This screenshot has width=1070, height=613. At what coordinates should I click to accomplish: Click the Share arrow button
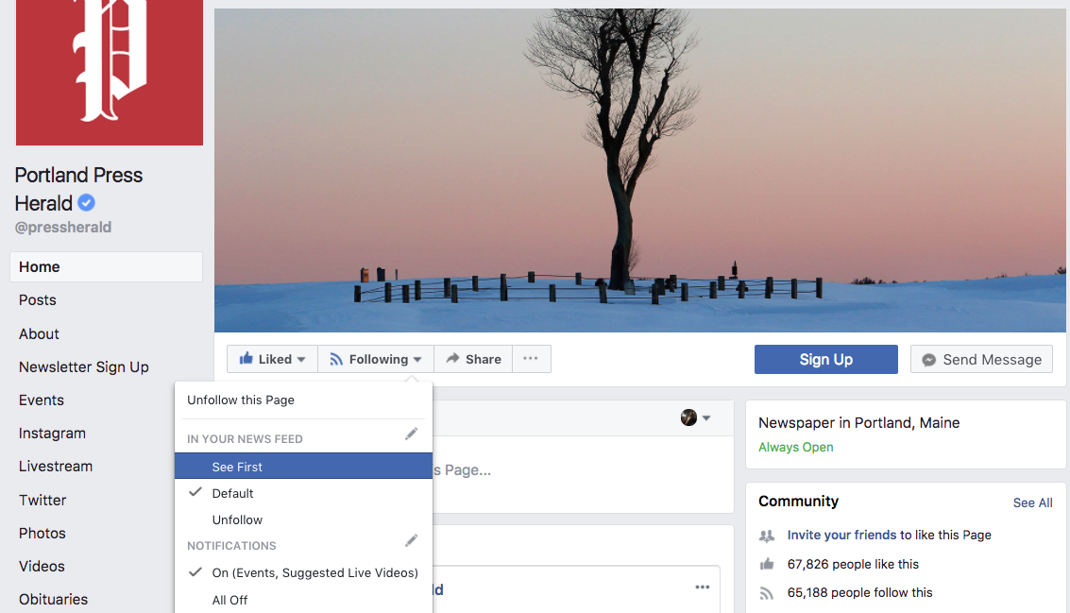(473, 359)
